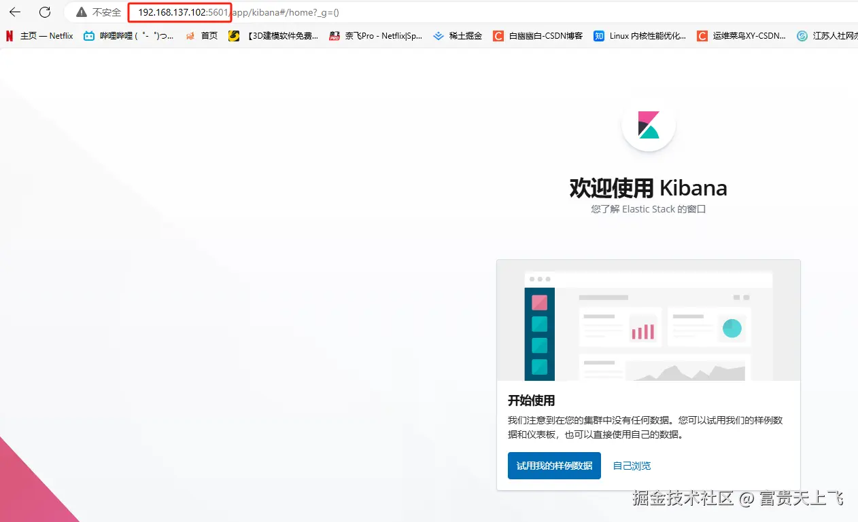Open the 奈飞Pro - Netflix bookmark
This screenshot has width=858, height=522.
click(376, 36)
